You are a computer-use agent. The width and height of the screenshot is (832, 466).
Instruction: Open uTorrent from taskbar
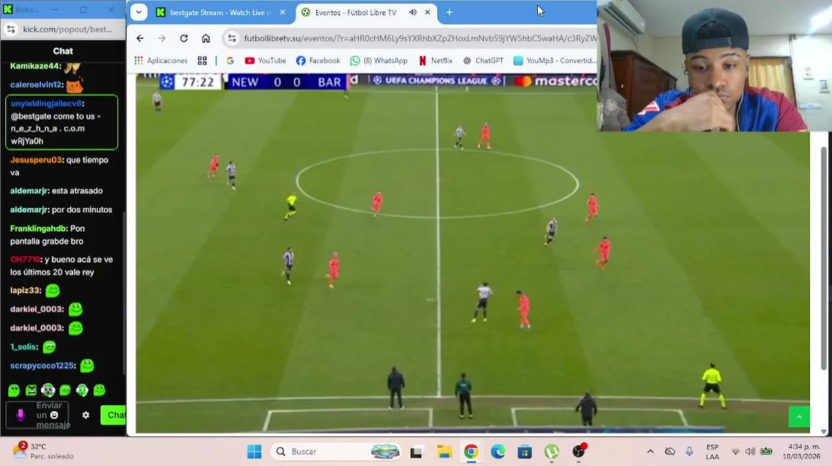(551, 452)
